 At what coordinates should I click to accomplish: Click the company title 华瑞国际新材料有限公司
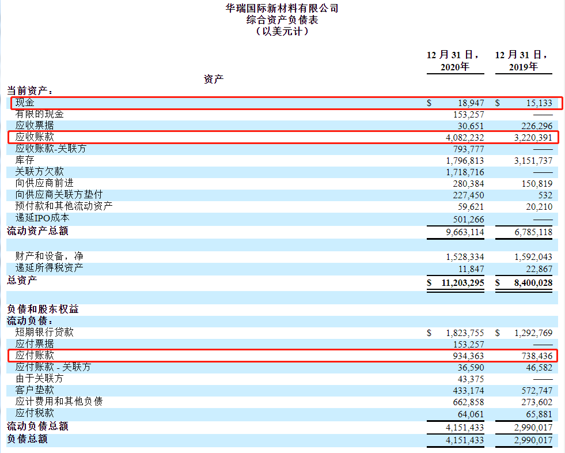tap(282, 8)
